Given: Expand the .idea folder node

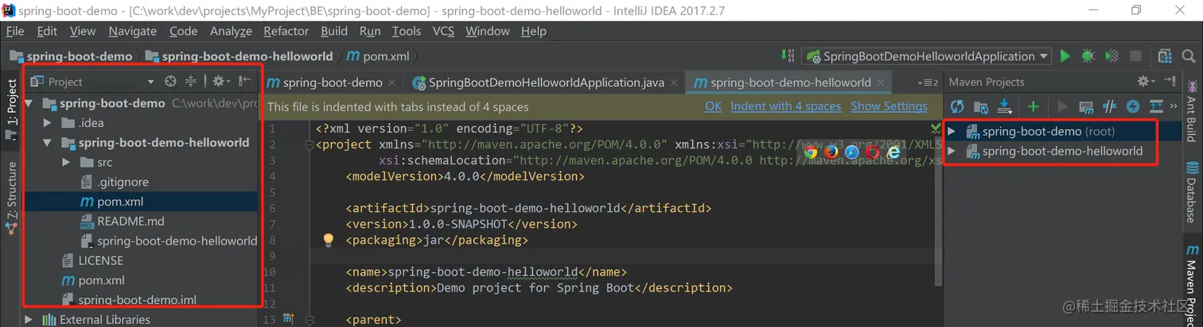Looking at the screenshot, I should [48, 123].
